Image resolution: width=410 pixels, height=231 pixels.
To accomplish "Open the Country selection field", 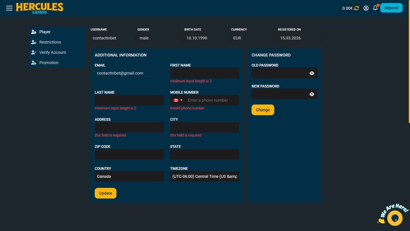I will [129, 177].
